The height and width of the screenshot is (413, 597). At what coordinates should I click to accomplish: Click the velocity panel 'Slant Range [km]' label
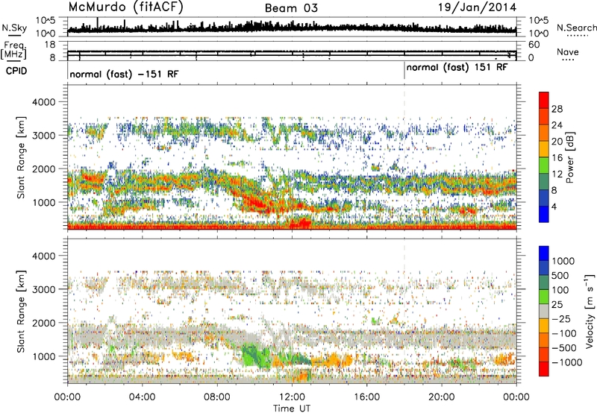tap(21, 312)
